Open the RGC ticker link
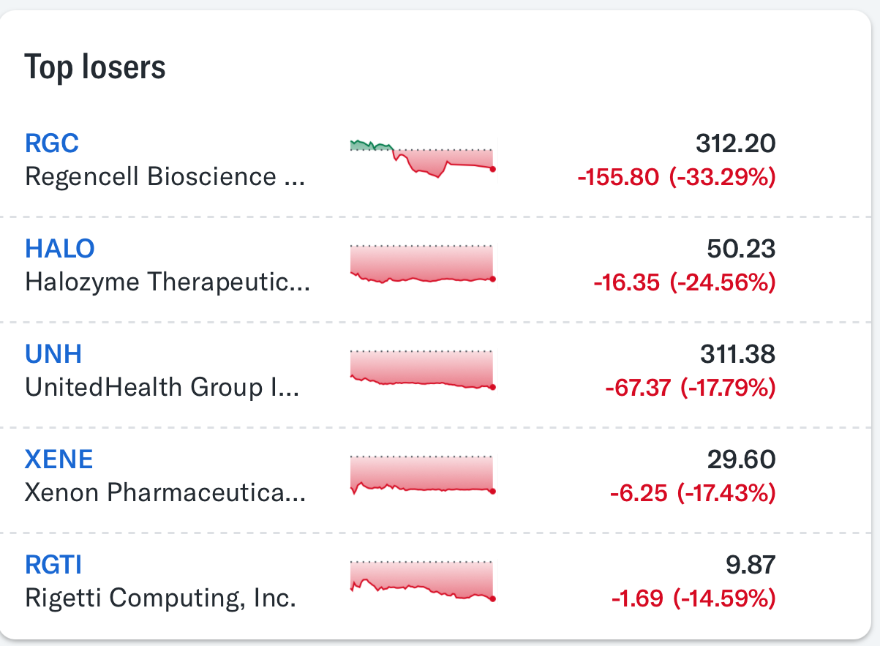Screen dimensions: 880x646 click(52, 143)
